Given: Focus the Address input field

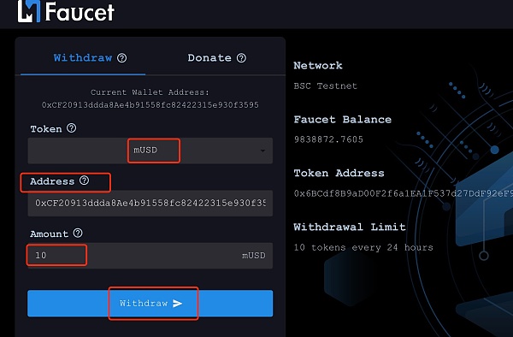Looking at the screenshot, I should (150, 204).
